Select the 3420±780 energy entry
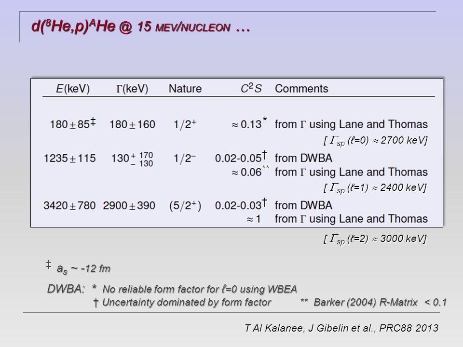The width and height of the screenshot is (463, 347). click(69, 206)
